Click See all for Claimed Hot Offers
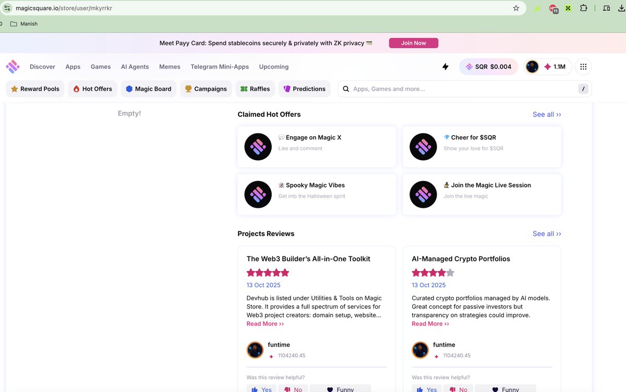 [x=547, y=114]
